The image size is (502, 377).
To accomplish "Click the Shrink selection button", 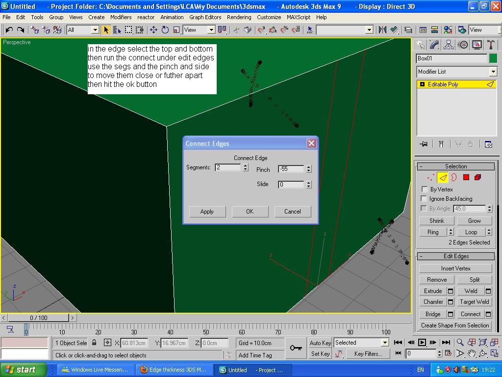I will 437,220.
